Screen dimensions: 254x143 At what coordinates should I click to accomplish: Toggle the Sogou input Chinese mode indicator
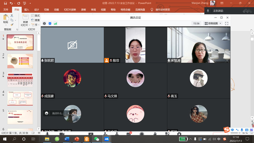pyautogui.click(x=232, y=130)
